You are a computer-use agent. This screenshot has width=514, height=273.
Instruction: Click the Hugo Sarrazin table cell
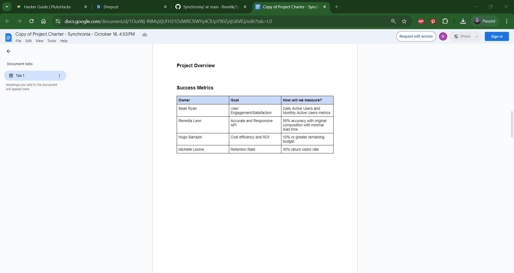[203, 139]
